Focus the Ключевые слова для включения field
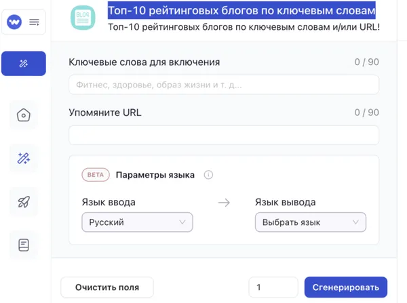This screenshot has width=407, height=303. [223, 85]
